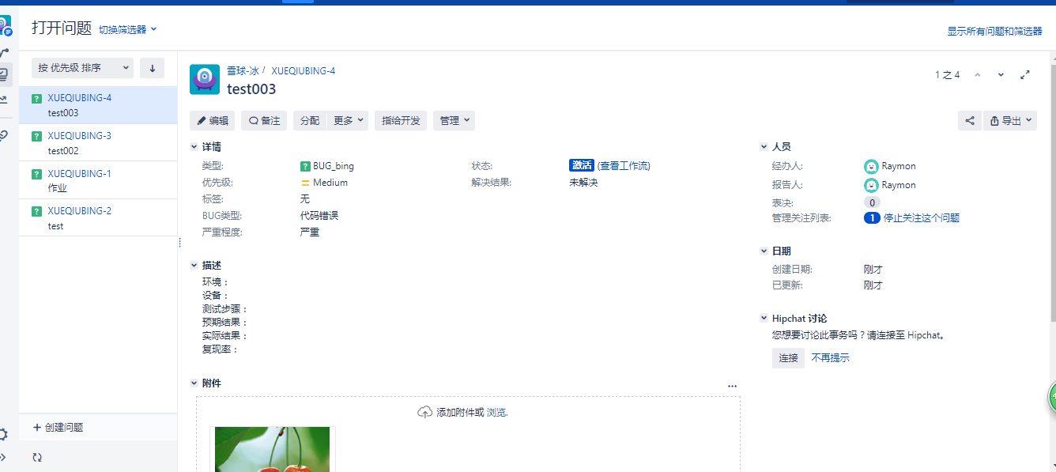Collapse the Hipchat 讨论 section
The image size is (1056, 472).
pos(764,319)
